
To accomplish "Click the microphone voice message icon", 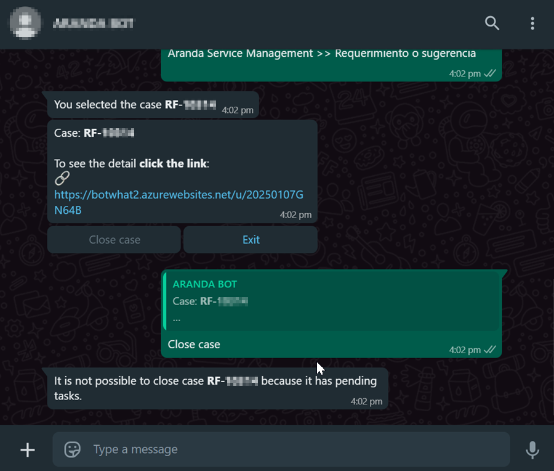I will tap(532, 450).
